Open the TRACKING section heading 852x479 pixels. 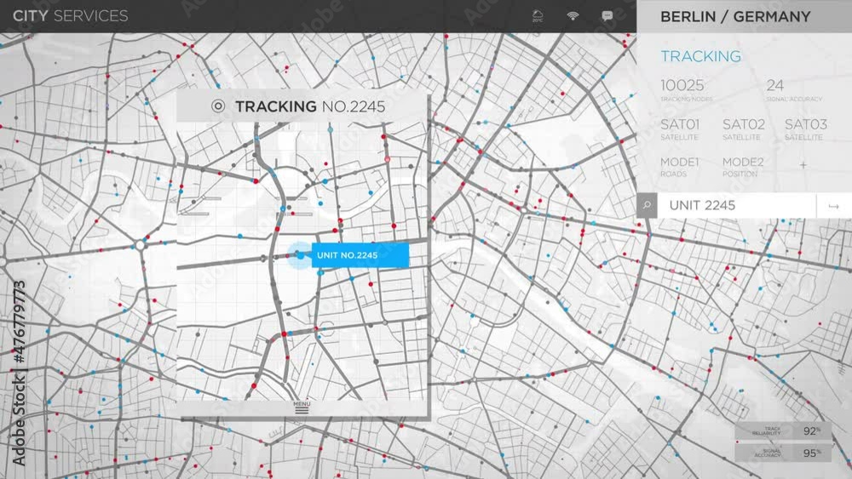(700, 56)
